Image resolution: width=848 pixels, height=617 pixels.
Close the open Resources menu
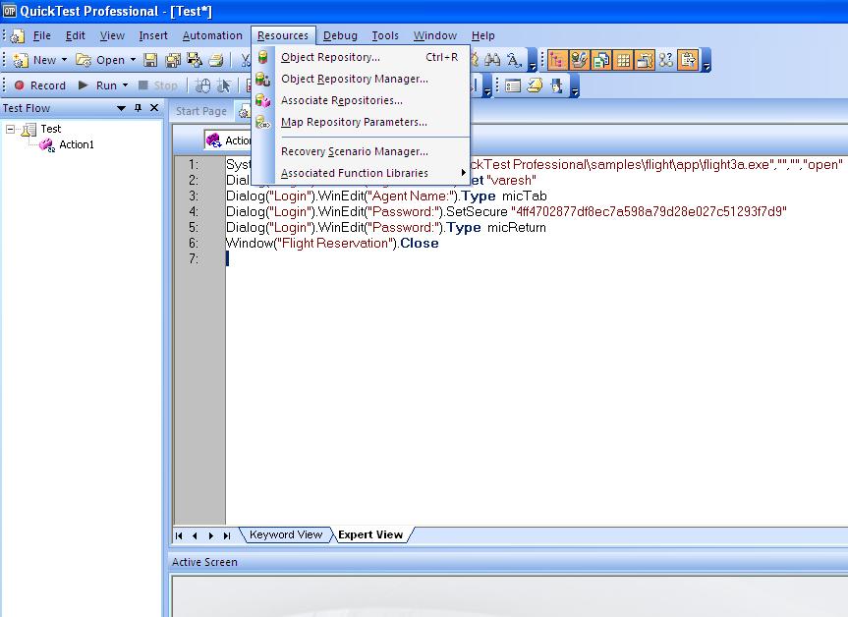coord(283,35)
